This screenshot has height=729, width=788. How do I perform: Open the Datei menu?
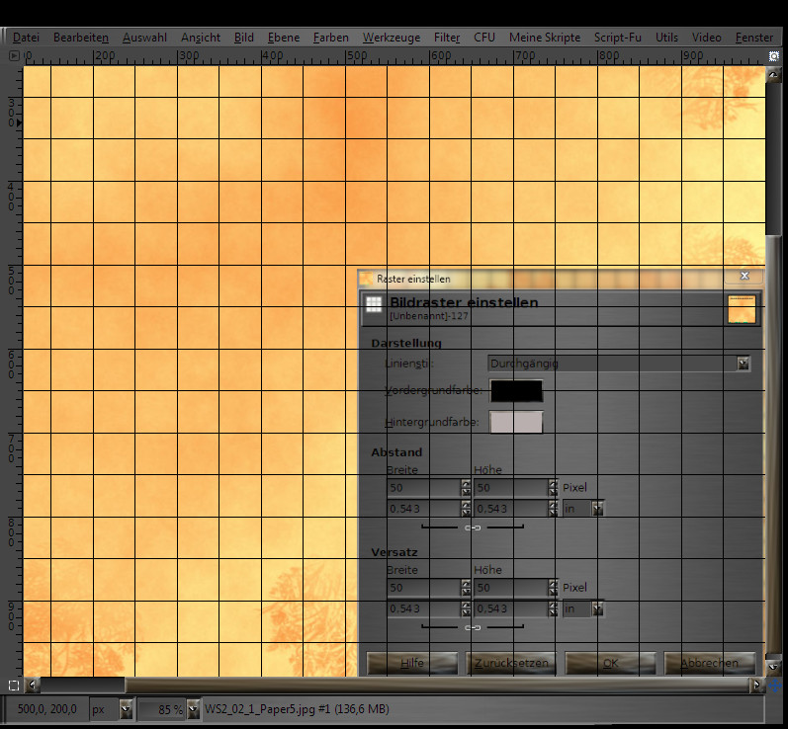(26, 38)
